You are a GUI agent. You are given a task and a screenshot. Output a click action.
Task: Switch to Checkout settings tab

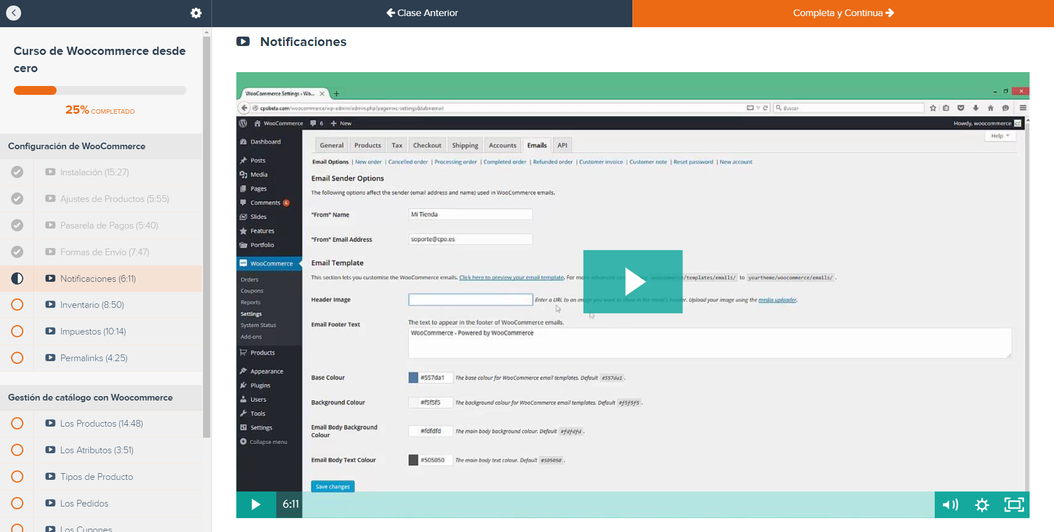(x=427, y=145)
